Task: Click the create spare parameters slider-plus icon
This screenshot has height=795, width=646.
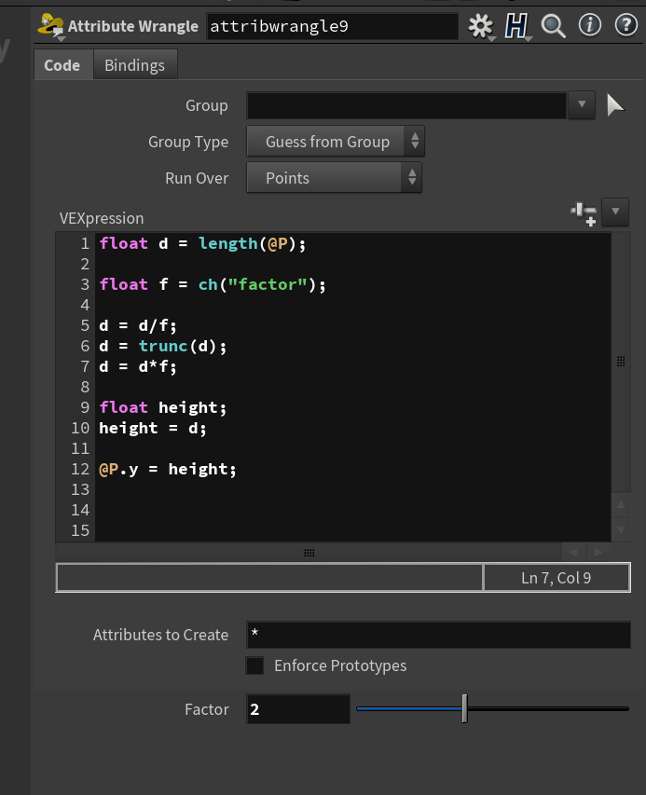Action: coord(584,213)
